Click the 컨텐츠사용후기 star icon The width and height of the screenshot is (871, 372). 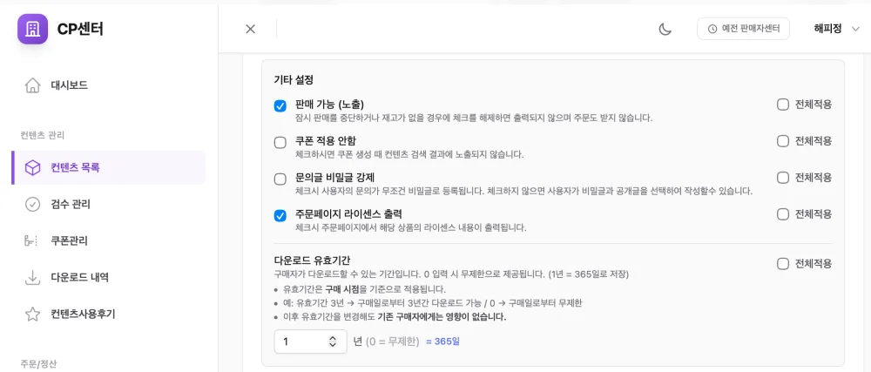(33, 315)
